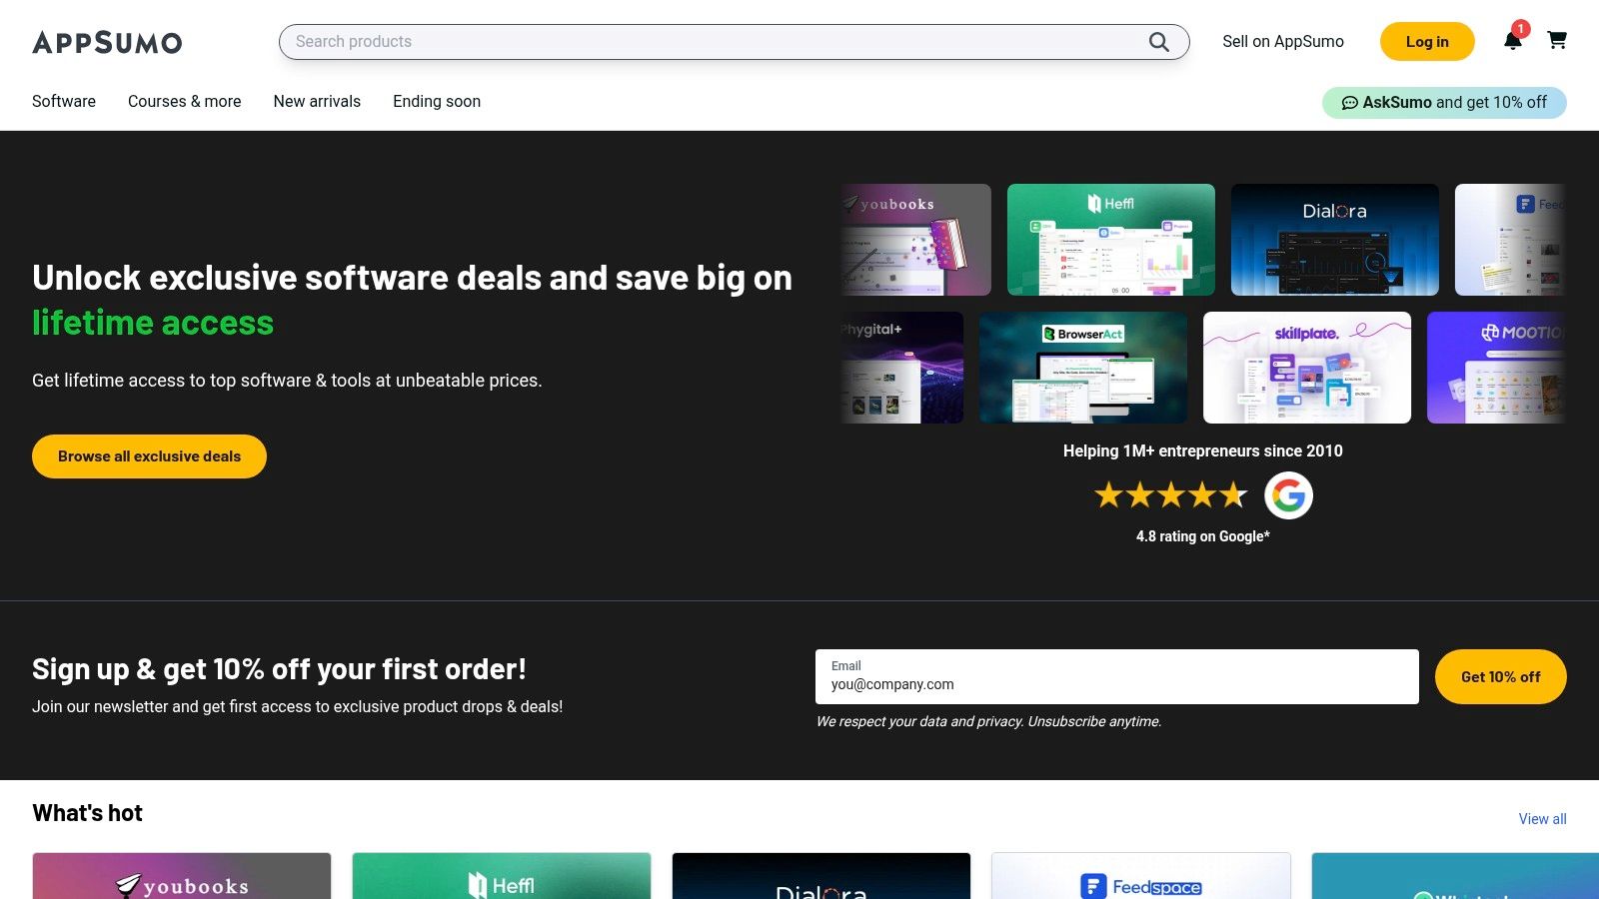Image resolution: width=1599 pixels, height=899 pixels.
Task: Open the Dialora hero thumbnail
Action: coord(1335,240)
